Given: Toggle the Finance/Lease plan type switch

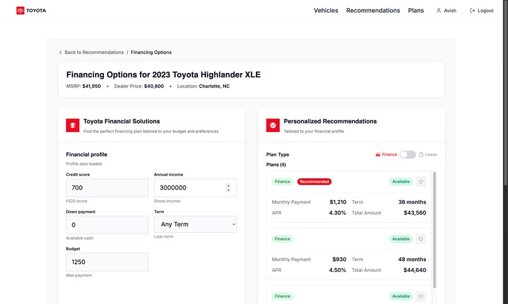Looking at the screenshot, I should point(408,155).
